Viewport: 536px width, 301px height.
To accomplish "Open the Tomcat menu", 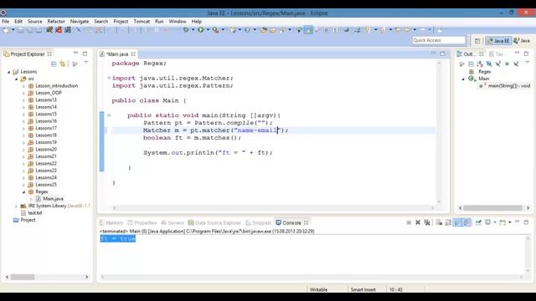I will pos(142,21).
